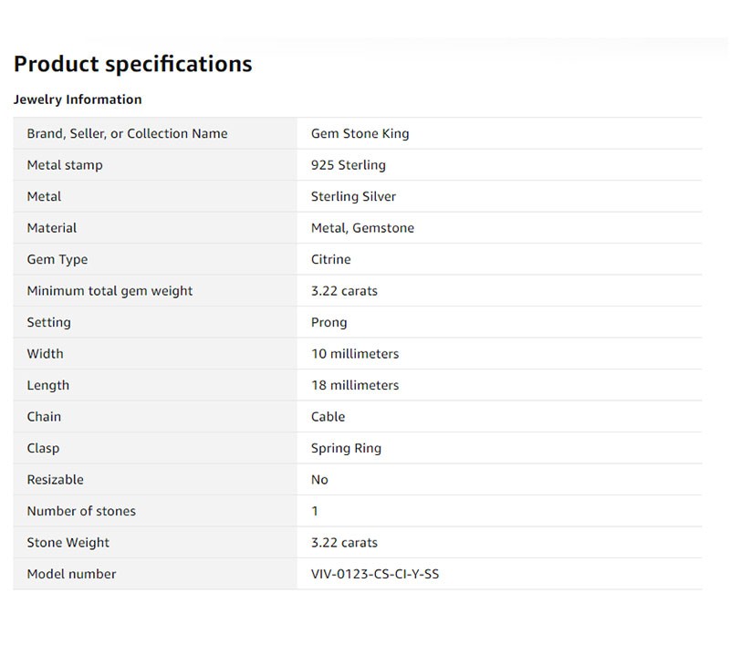Select the Minimum total gem weight label
The image size is (730, 666).
click(109, 291)
